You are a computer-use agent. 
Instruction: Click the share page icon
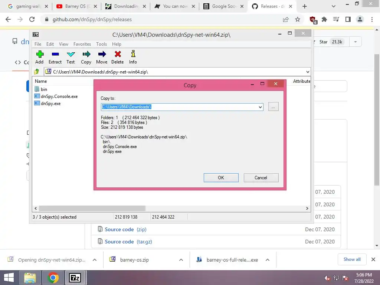pyautogui.click(x=286, y=19)
